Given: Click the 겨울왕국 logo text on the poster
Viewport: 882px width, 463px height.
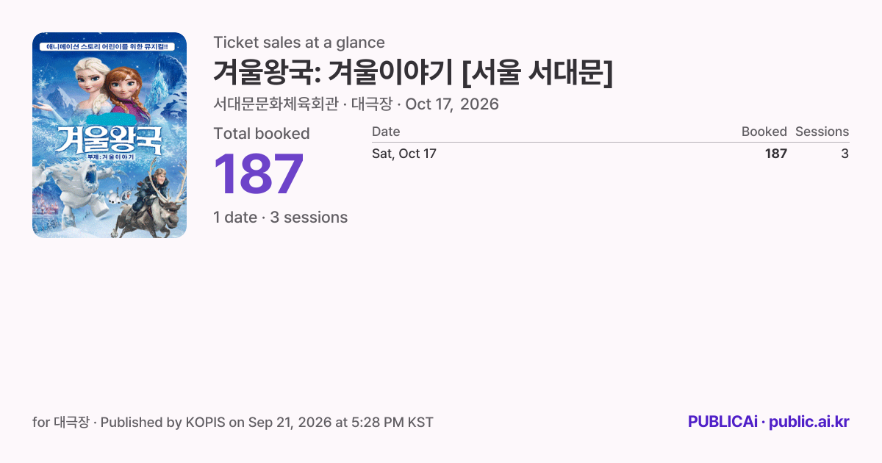Looking at the screenshot, I should tap(109, 137).
